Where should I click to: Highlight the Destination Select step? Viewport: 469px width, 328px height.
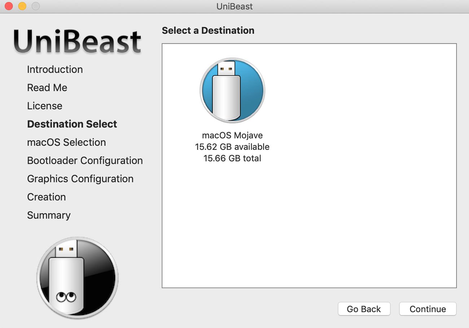[x=72, y=124]
